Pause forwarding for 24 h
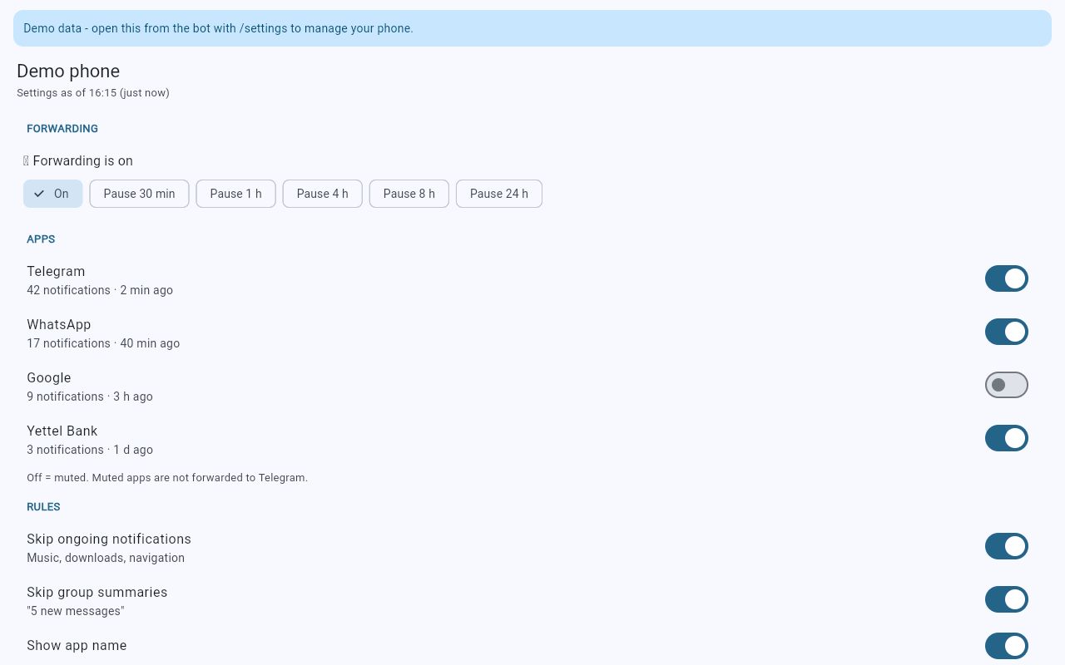 click(499, 194)
